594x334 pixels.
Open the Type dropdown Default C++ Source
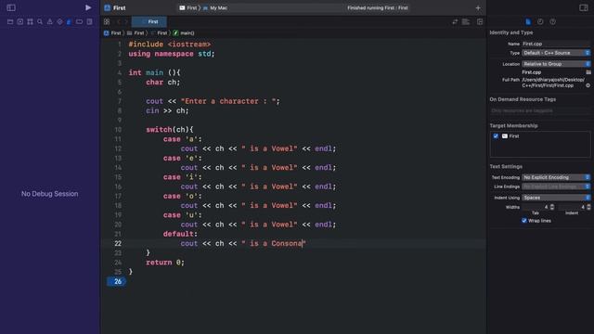coord(556,53)
